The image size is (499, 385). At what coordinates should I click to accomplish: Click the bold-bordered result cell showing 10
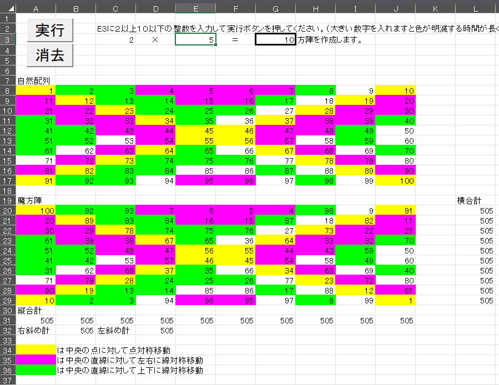click(275, 40)
